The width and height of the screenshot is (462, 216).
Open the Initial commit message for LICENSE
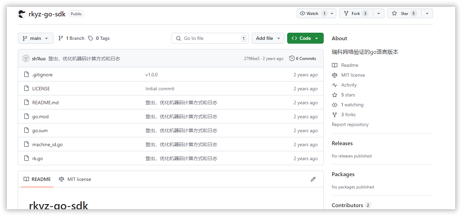[x=160, y=89]
